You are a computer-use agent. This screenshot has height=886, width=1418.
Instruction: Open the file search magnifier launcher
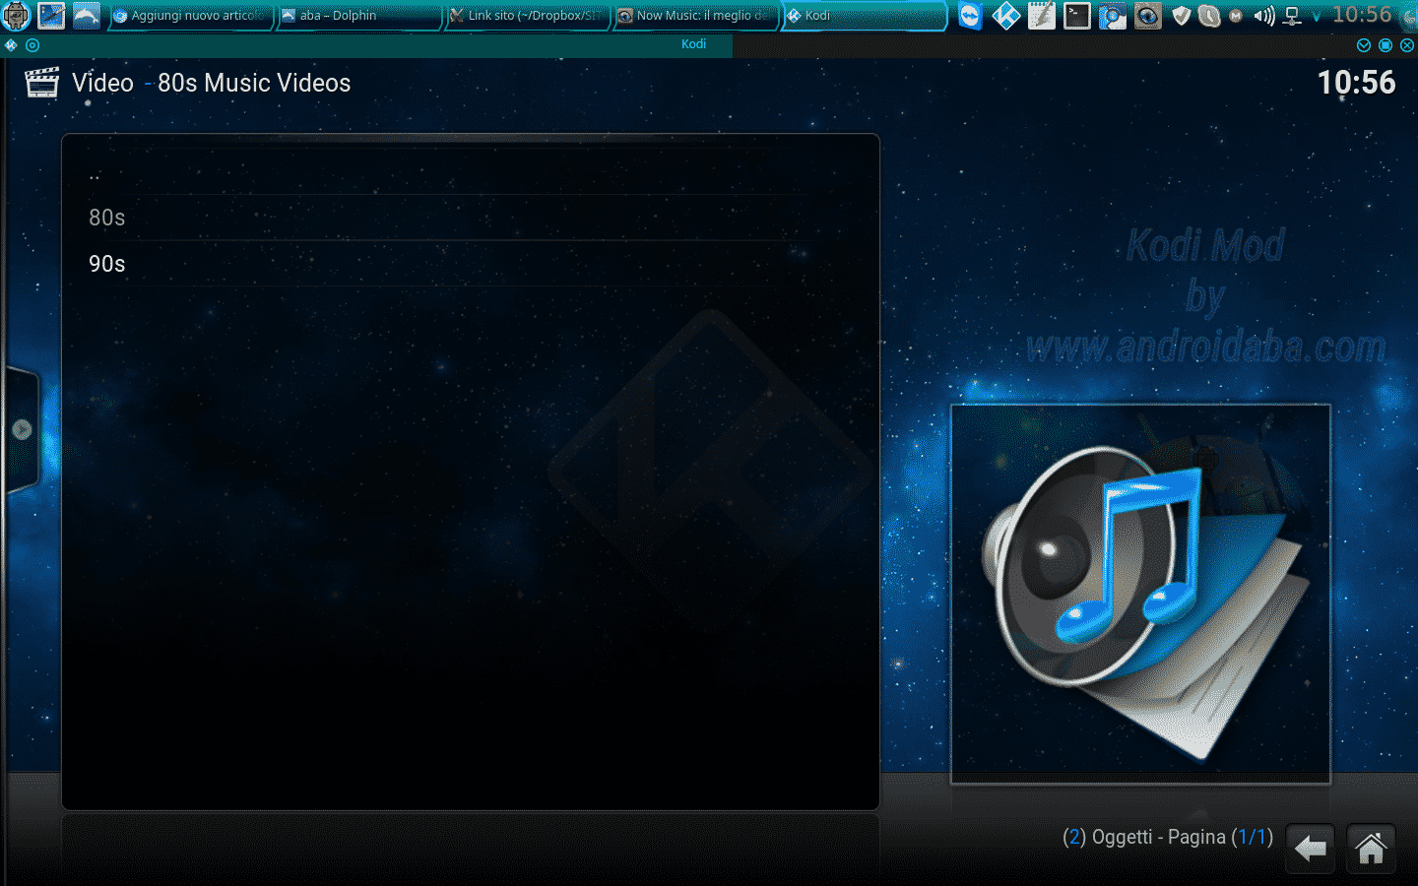point(1112,16)
